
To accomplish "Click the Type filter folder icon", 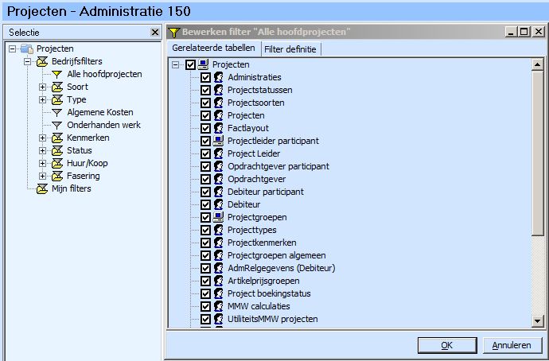I will pyautogui.click(x=57, y=99).
